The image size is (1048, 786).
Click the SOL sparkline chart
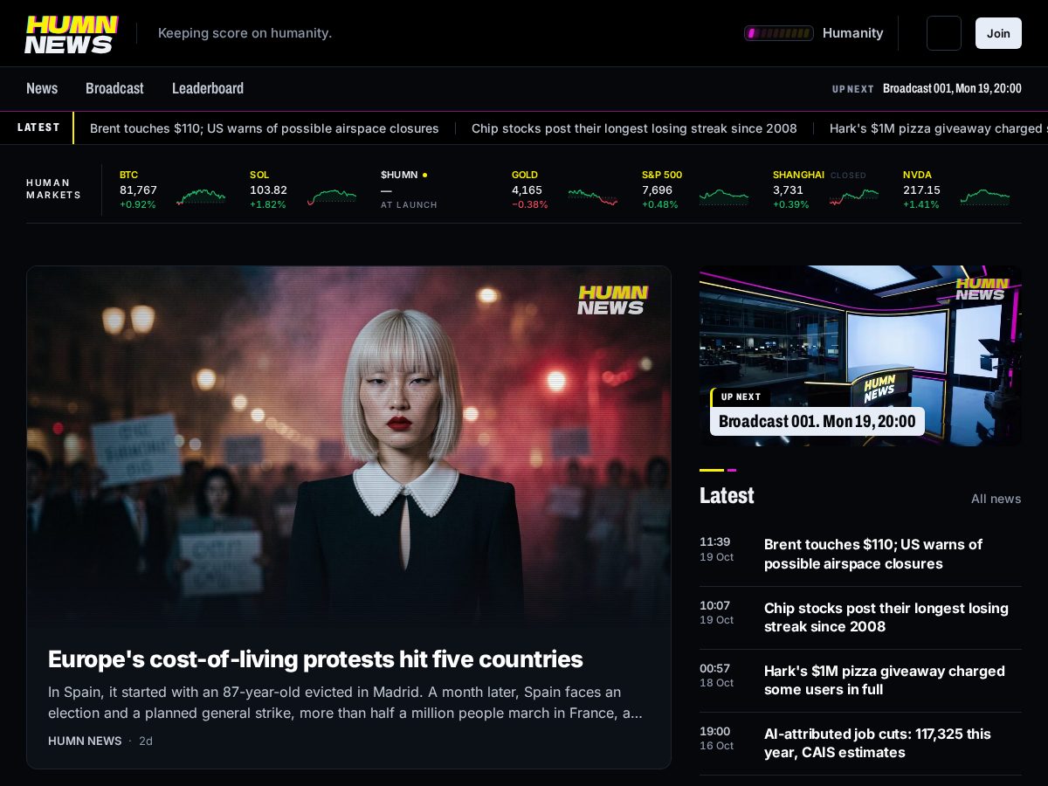click(x=332, y=196)
